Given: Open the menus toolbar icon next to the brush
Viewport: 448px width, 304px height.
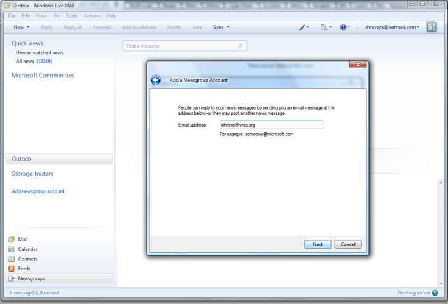Looking at the screenshot, I should 324,27.
